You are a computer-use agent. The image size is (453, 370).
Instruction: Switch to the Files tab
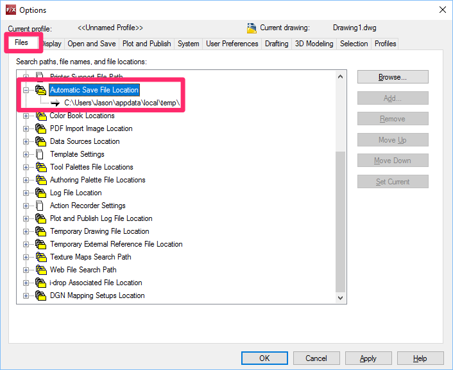21,42
